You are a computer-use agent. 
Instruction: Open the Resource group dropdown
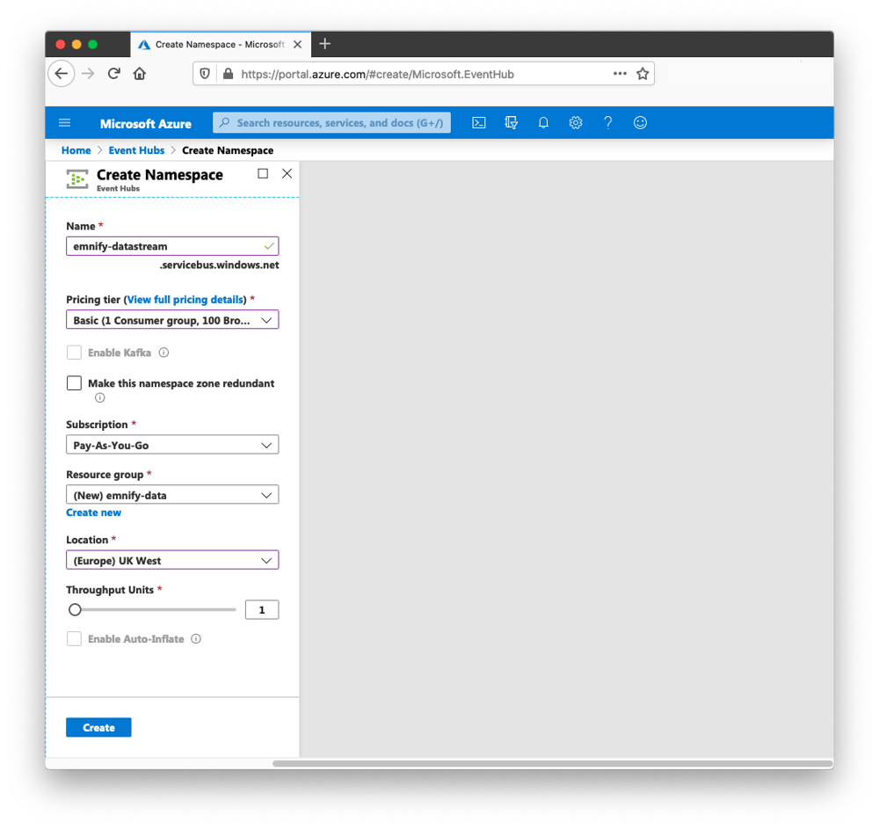172,495
